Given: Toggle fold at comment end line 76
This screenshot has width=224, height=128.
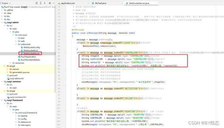Looking at the screenshot, I should (x=66, y=26).
